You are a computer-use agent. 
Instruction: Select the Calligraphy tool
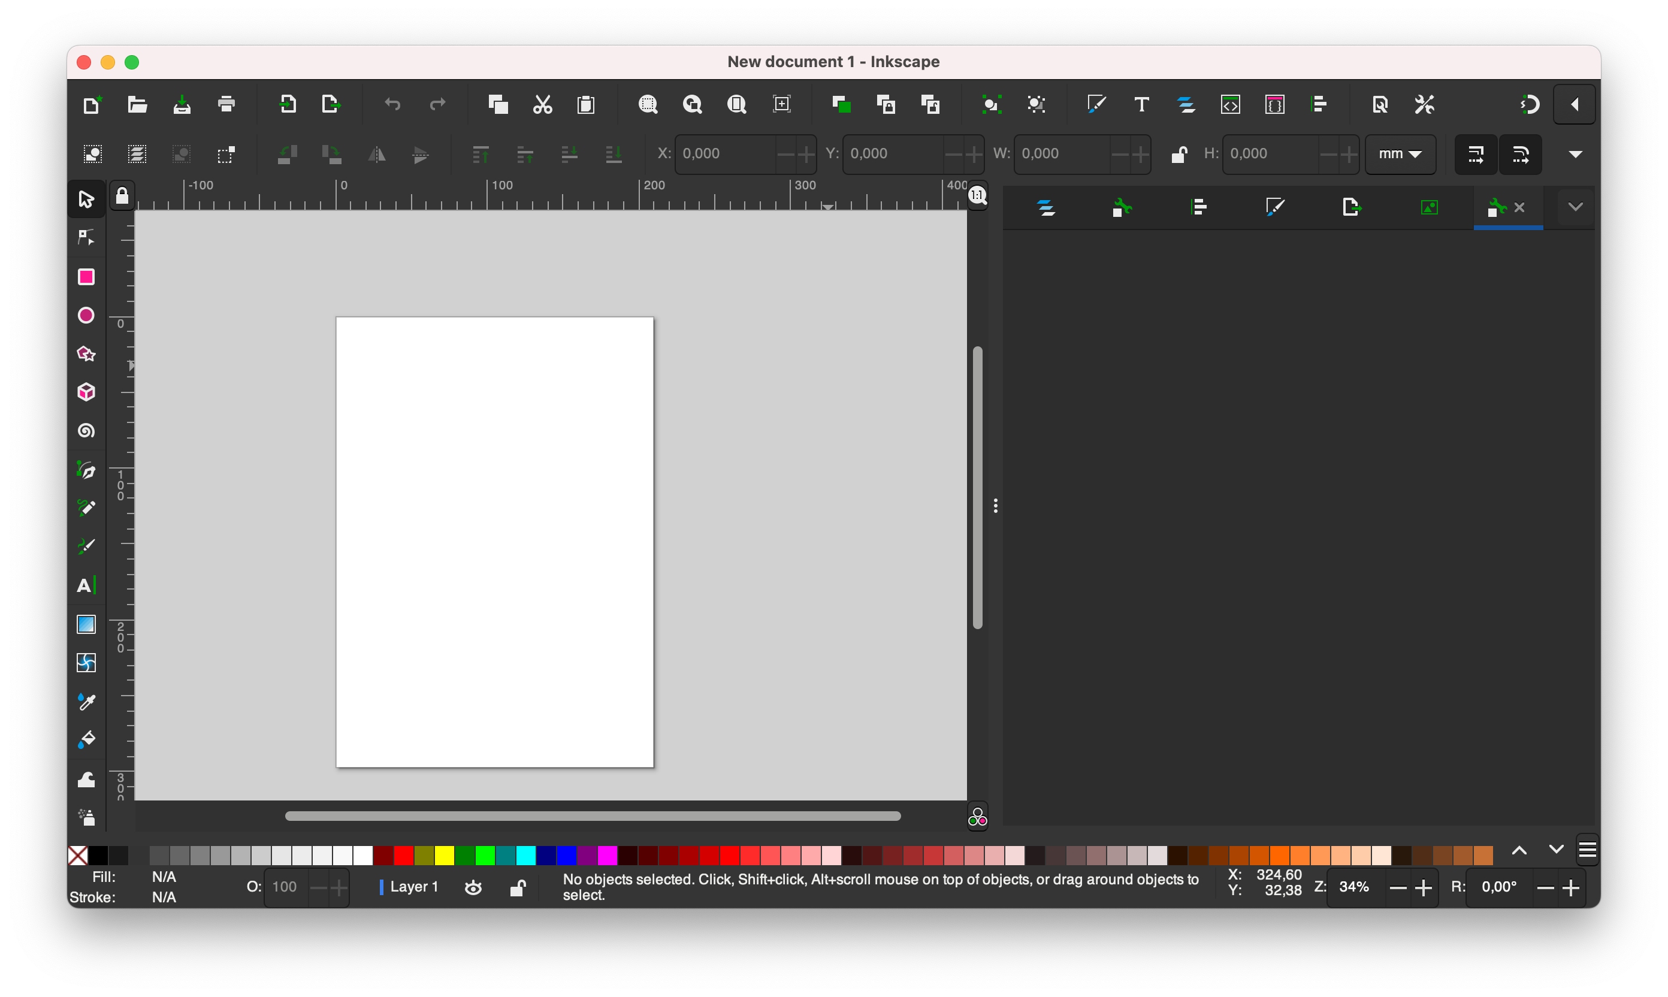tap(86, 546)
